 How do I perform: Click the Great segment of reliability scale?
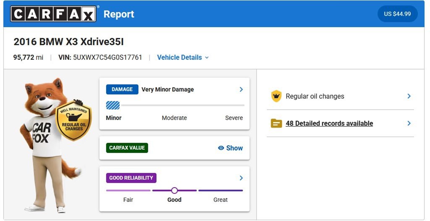[221, 190]
